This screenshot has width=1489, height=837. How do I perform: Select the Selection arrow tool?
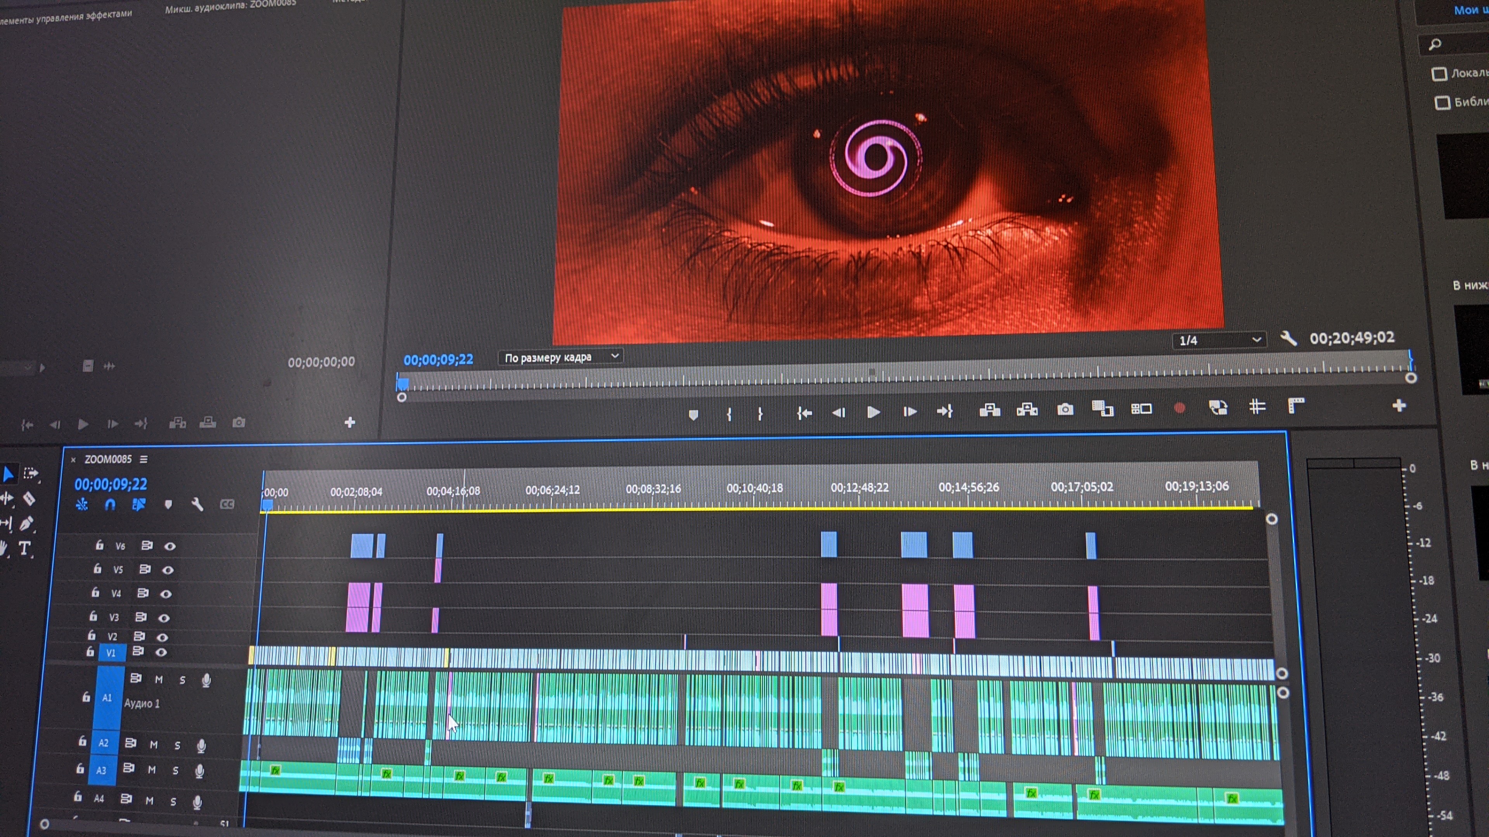(x=8, y=474)
